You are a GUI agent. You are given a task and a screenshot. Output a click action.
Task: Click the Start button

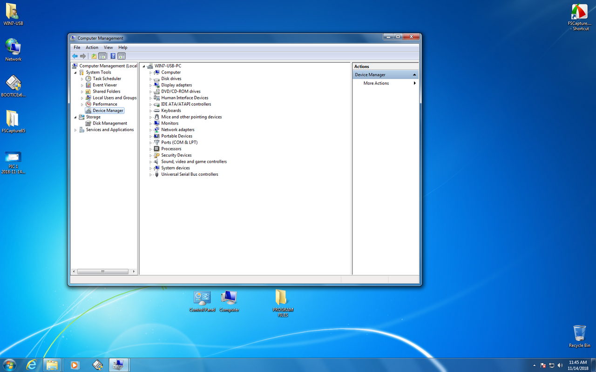tap(9, 365)
